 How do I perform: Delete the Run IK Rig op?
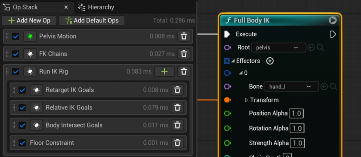pyautogui.click(x=184, y=71)
